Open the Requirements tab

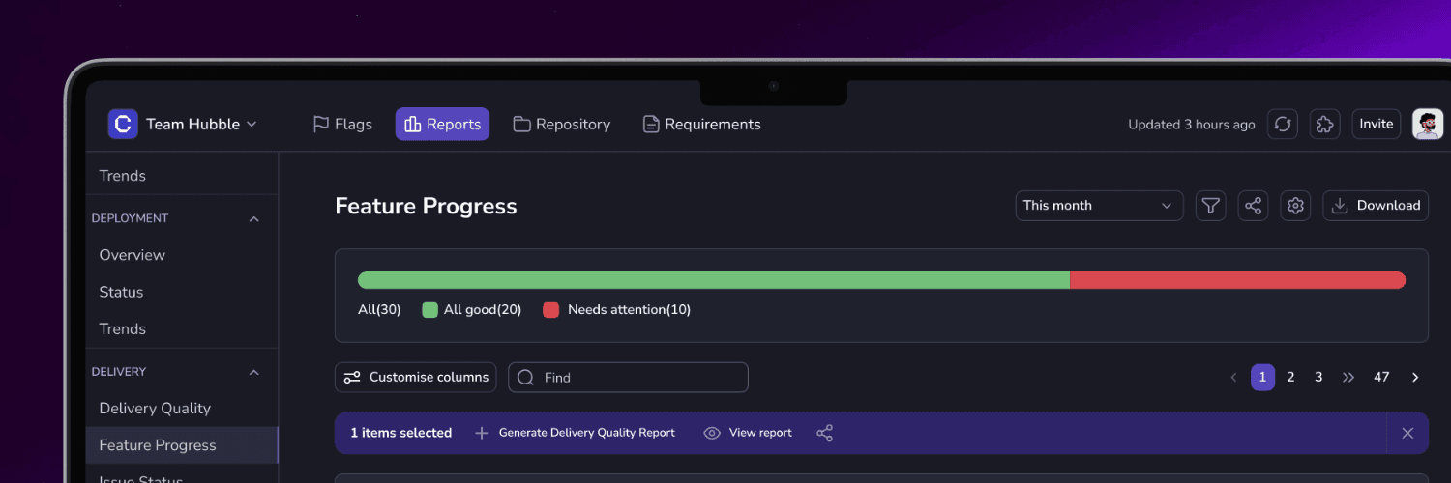click(x=702, y=124)
